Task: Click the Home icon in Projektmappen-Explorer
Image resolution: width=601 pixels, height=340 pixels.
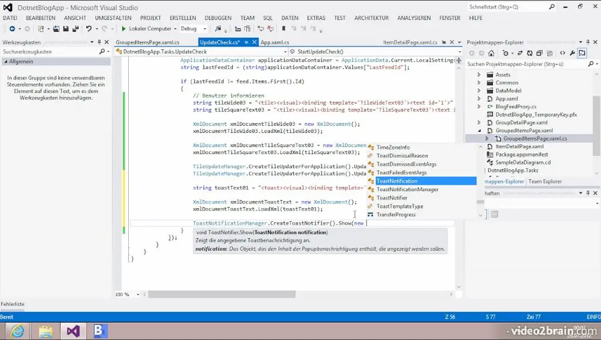Action: pyautogui.click(x=492, y=54)
